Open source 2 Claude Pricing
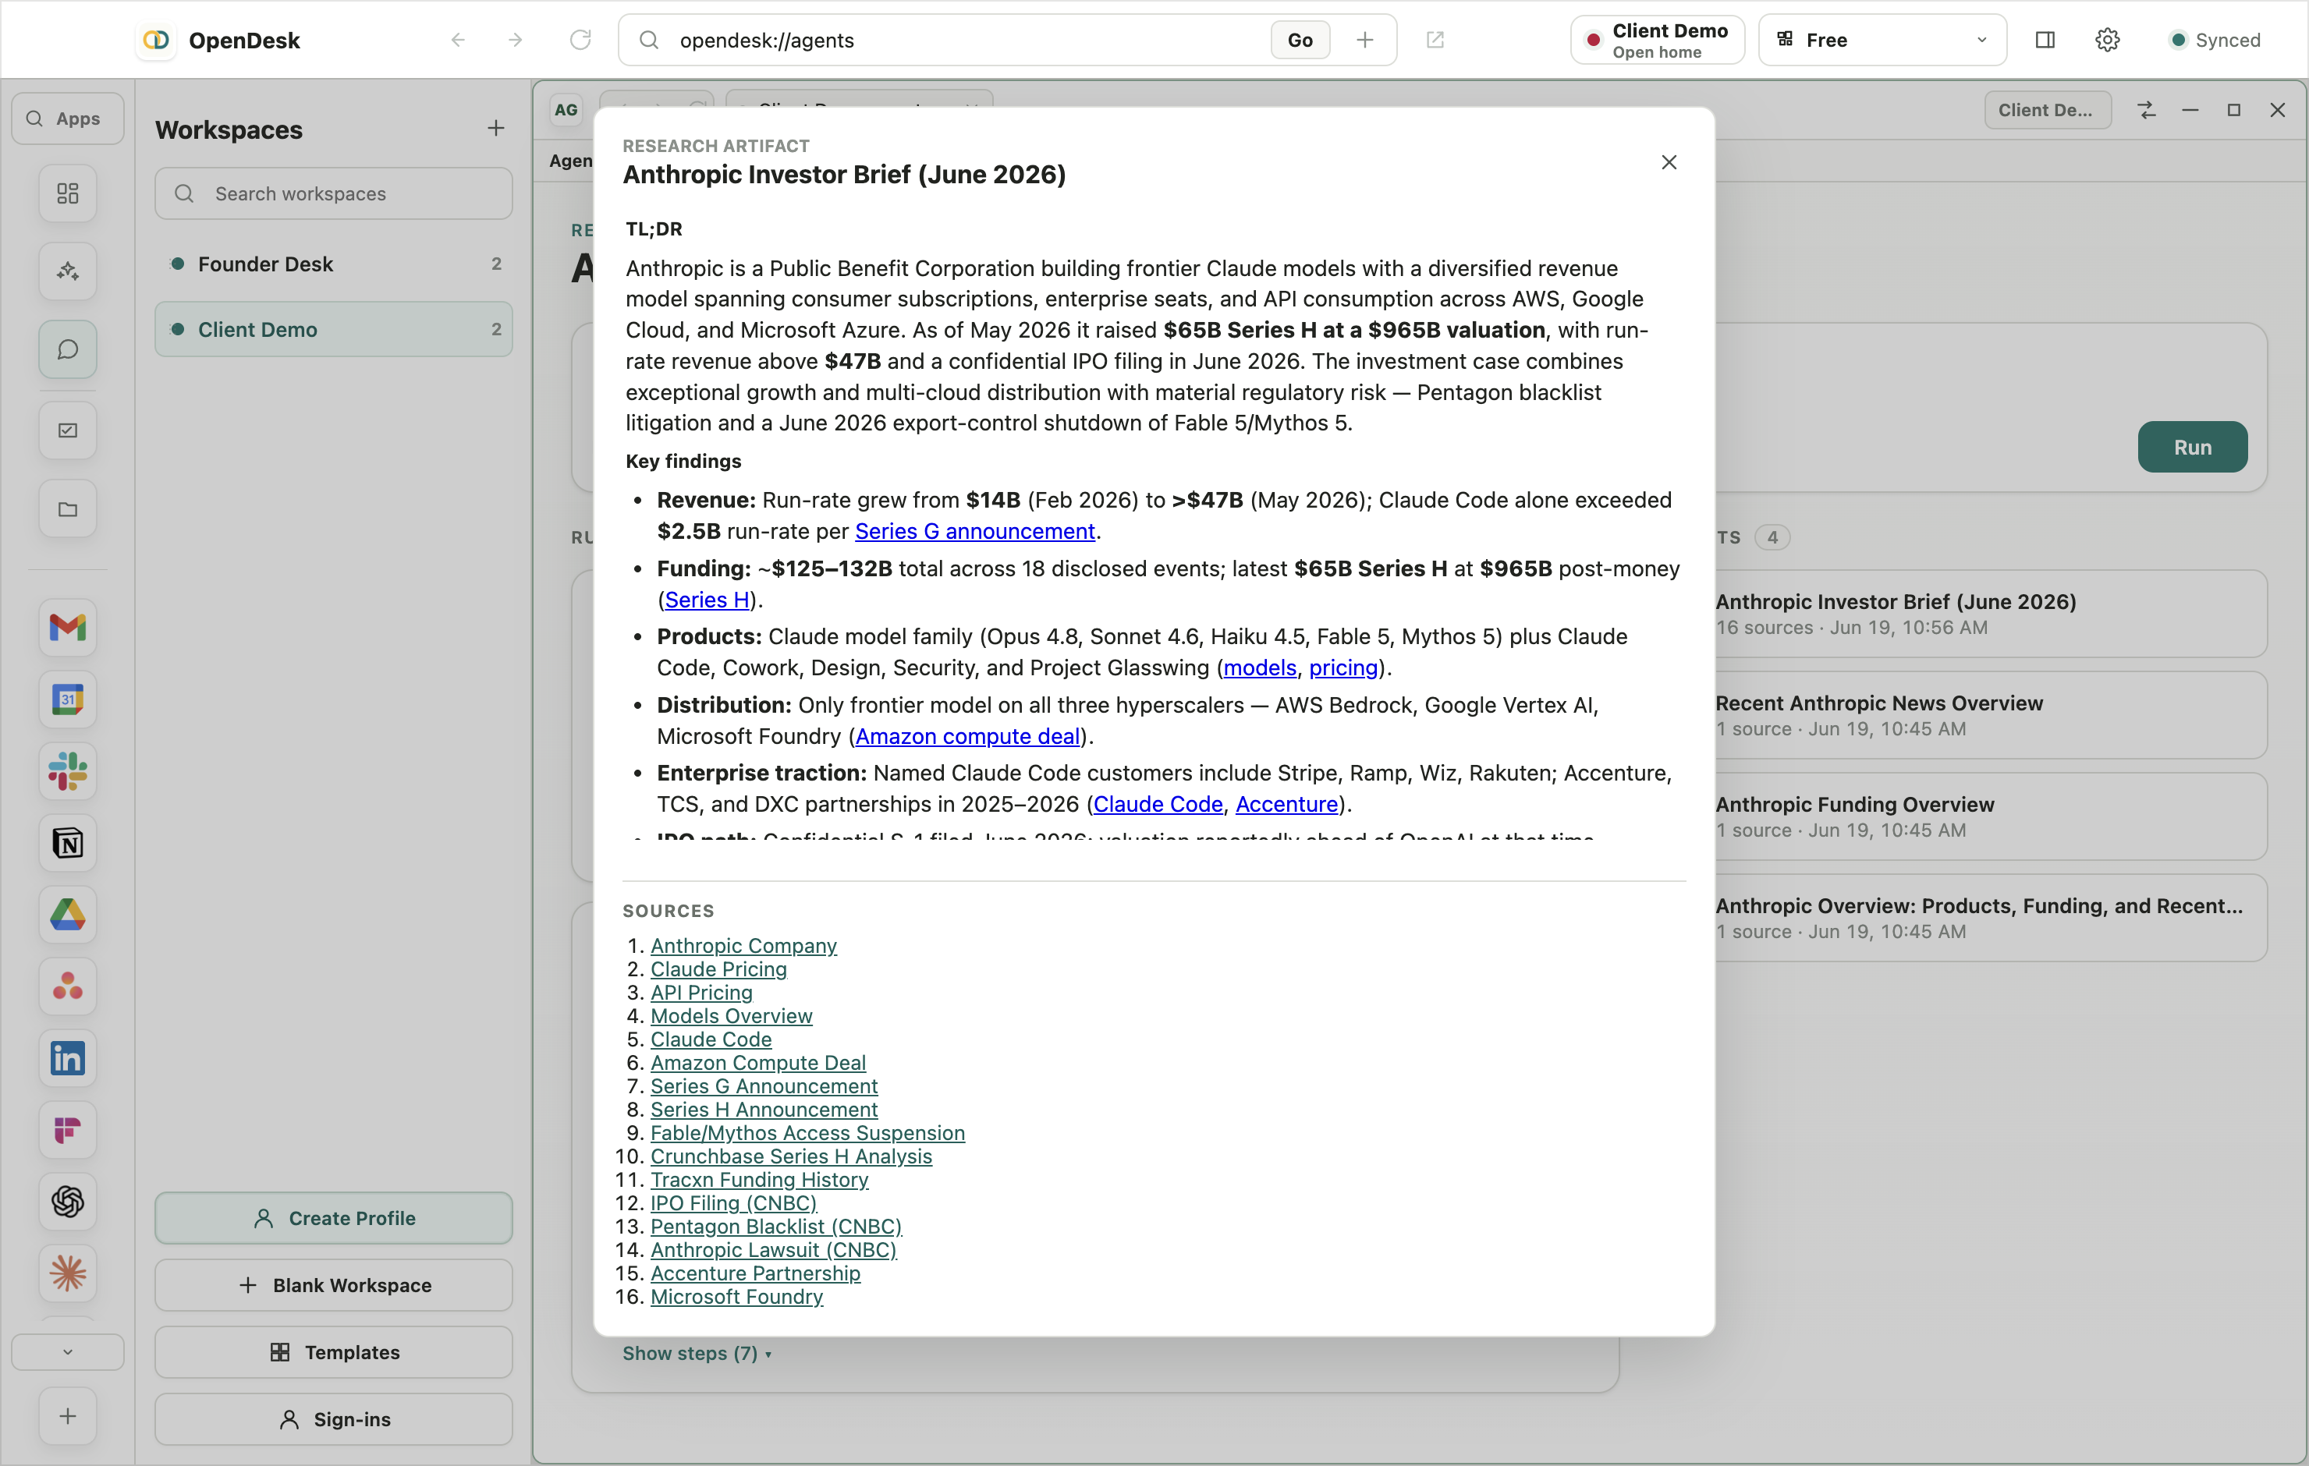This screenshot has width=2309, height=1466. tap(718, 969)
